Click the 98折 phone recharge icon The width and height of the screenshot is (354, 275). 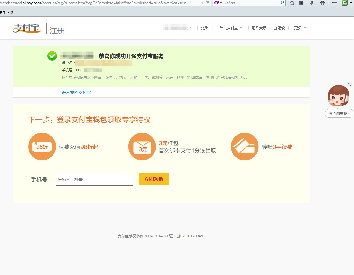pos(42,147)
